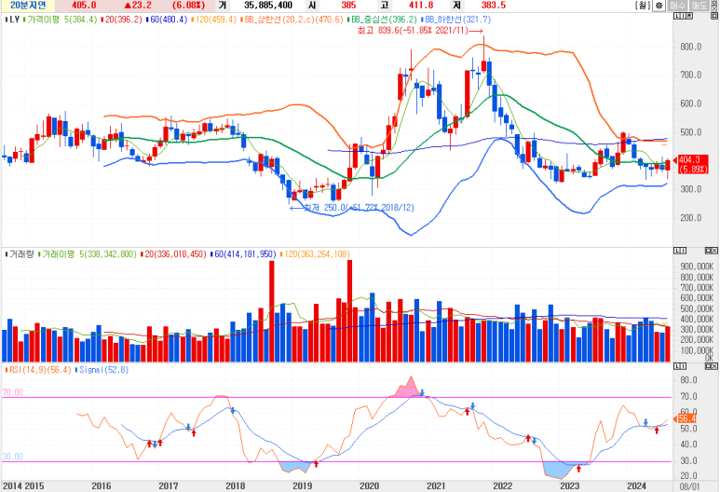Select volume 120(363,264,108) average legend
This screenshot has width=720, height=492.
315,254
